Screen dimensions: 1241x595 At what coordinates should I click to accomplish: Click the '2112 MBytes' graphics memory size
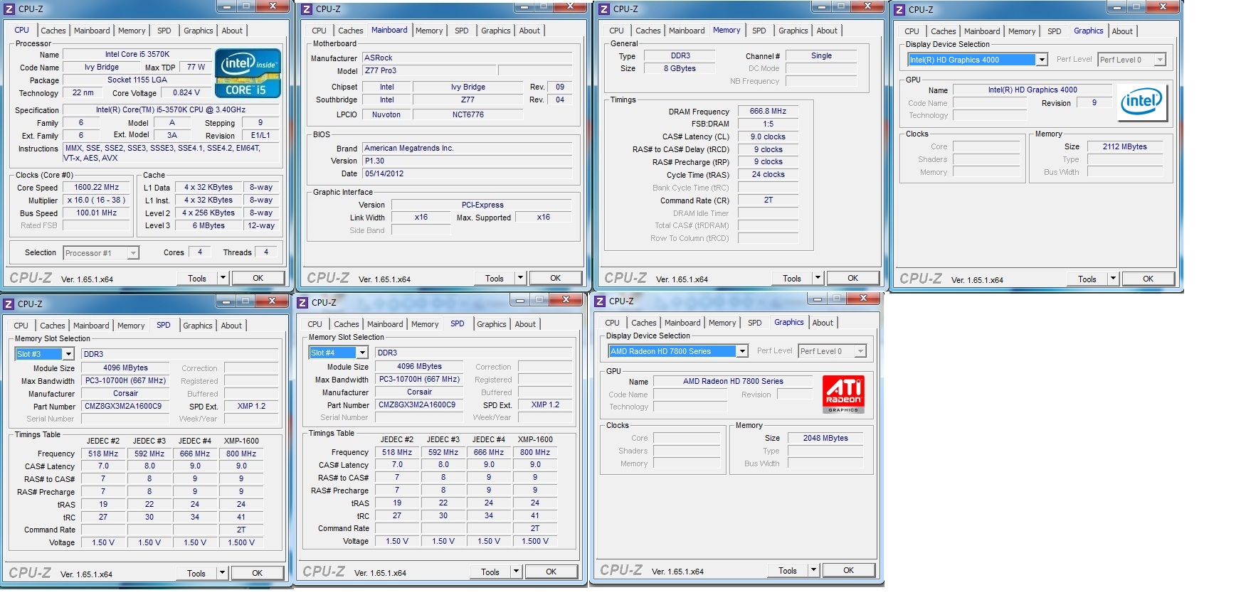click(x=1125, y=147)
